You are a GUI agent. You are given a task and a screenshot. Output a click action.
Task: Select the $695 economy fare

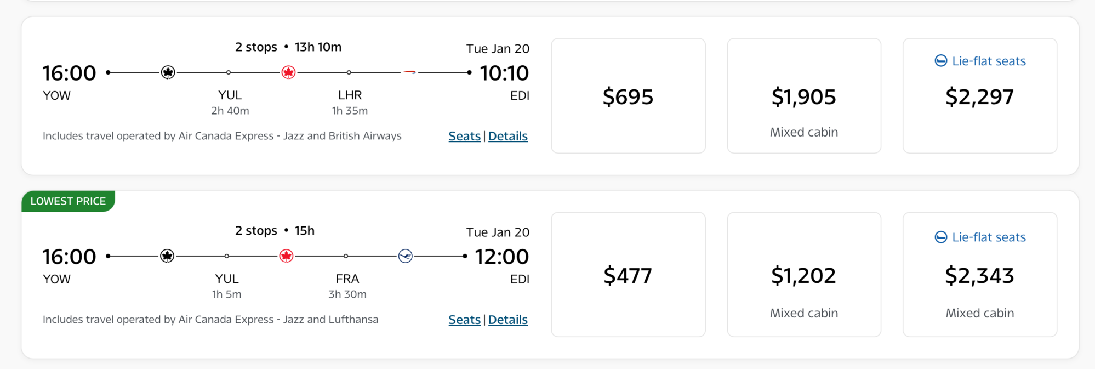628,96
